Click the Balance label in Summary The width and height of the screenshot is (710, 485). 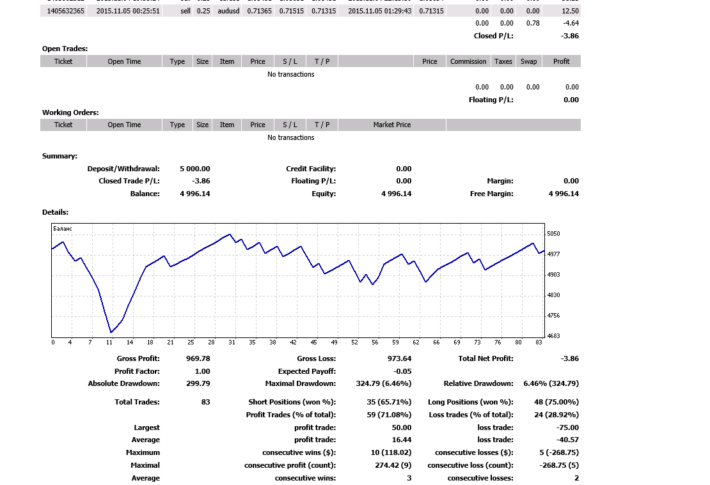[x=145, y=194]
